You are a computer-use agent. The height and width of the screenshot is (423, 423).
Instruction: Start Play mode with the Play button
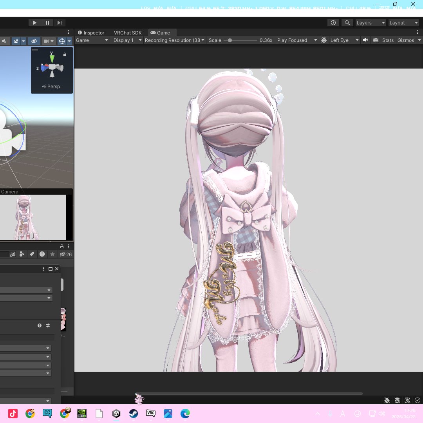[x=34, y=23]
